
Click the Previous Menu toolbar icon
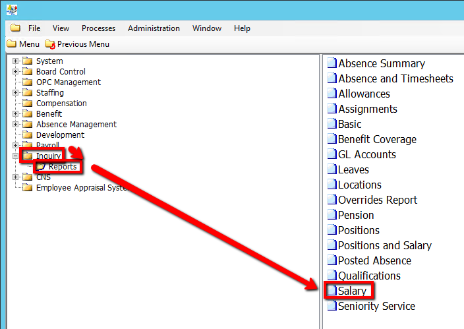click(x=50, y=44)
